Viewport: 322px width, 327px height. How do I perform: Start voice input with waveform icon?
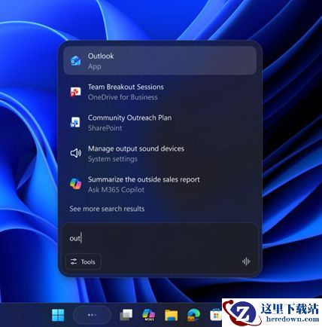point(246,261)
